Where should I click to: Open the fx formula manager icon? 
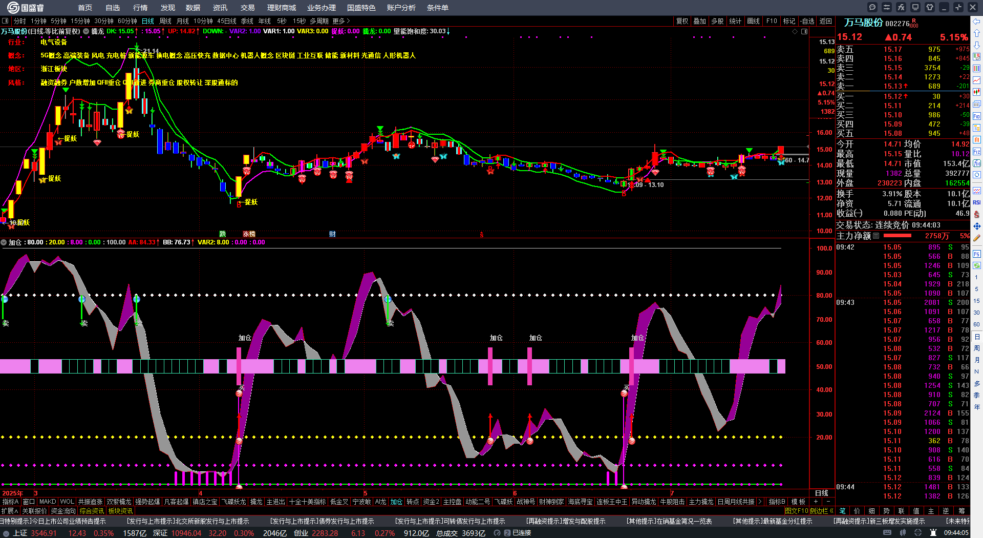[901, 7]
